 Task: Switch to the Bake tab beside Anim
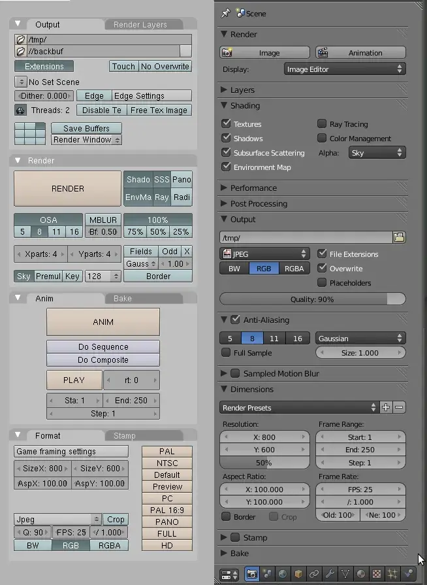[123, 299]
